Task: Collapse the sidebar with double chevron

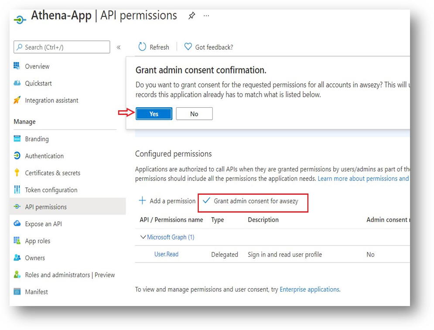Action: point(119,48)
